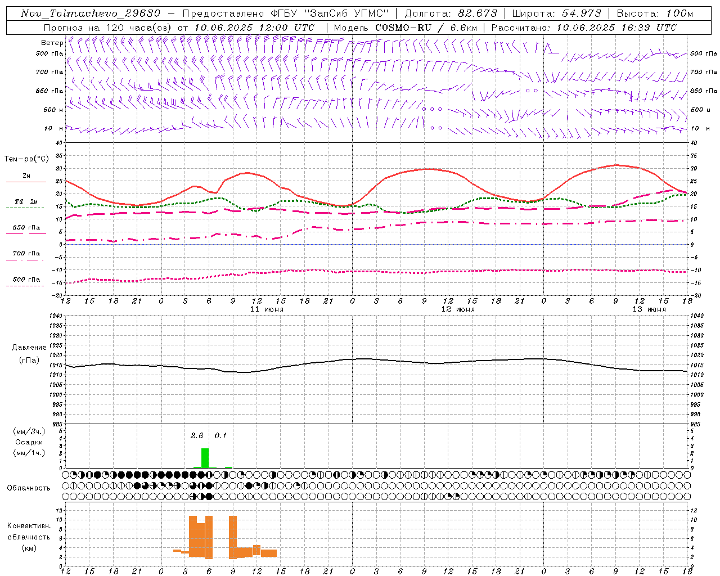
Task: Click the Рассчитано: 10.06.2025 16:39 UTC timestamp
Action: click(x=584, y=28)
